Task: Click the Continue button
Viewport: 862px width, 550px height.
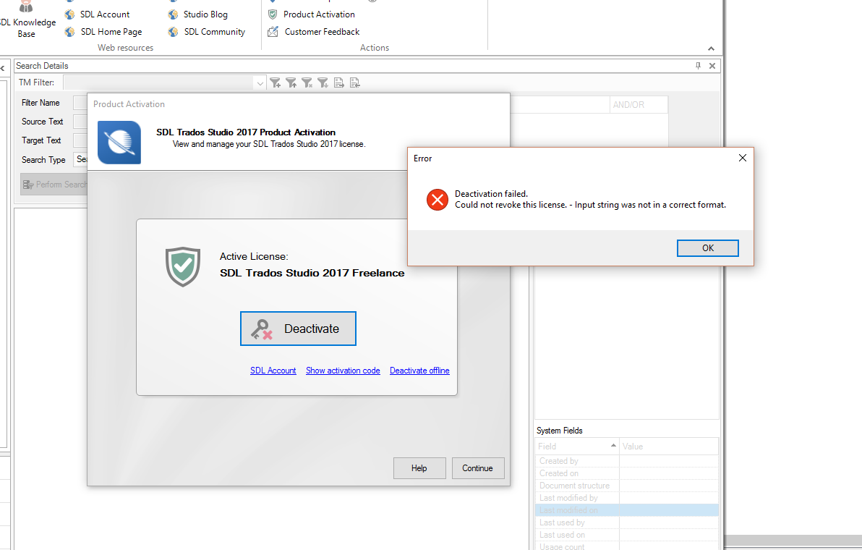Action: (x=478, y=468)
